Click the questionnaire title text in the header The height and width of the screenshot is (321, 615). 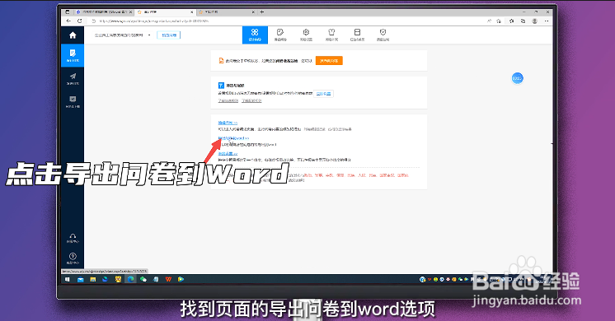click(x=119, y=35)
